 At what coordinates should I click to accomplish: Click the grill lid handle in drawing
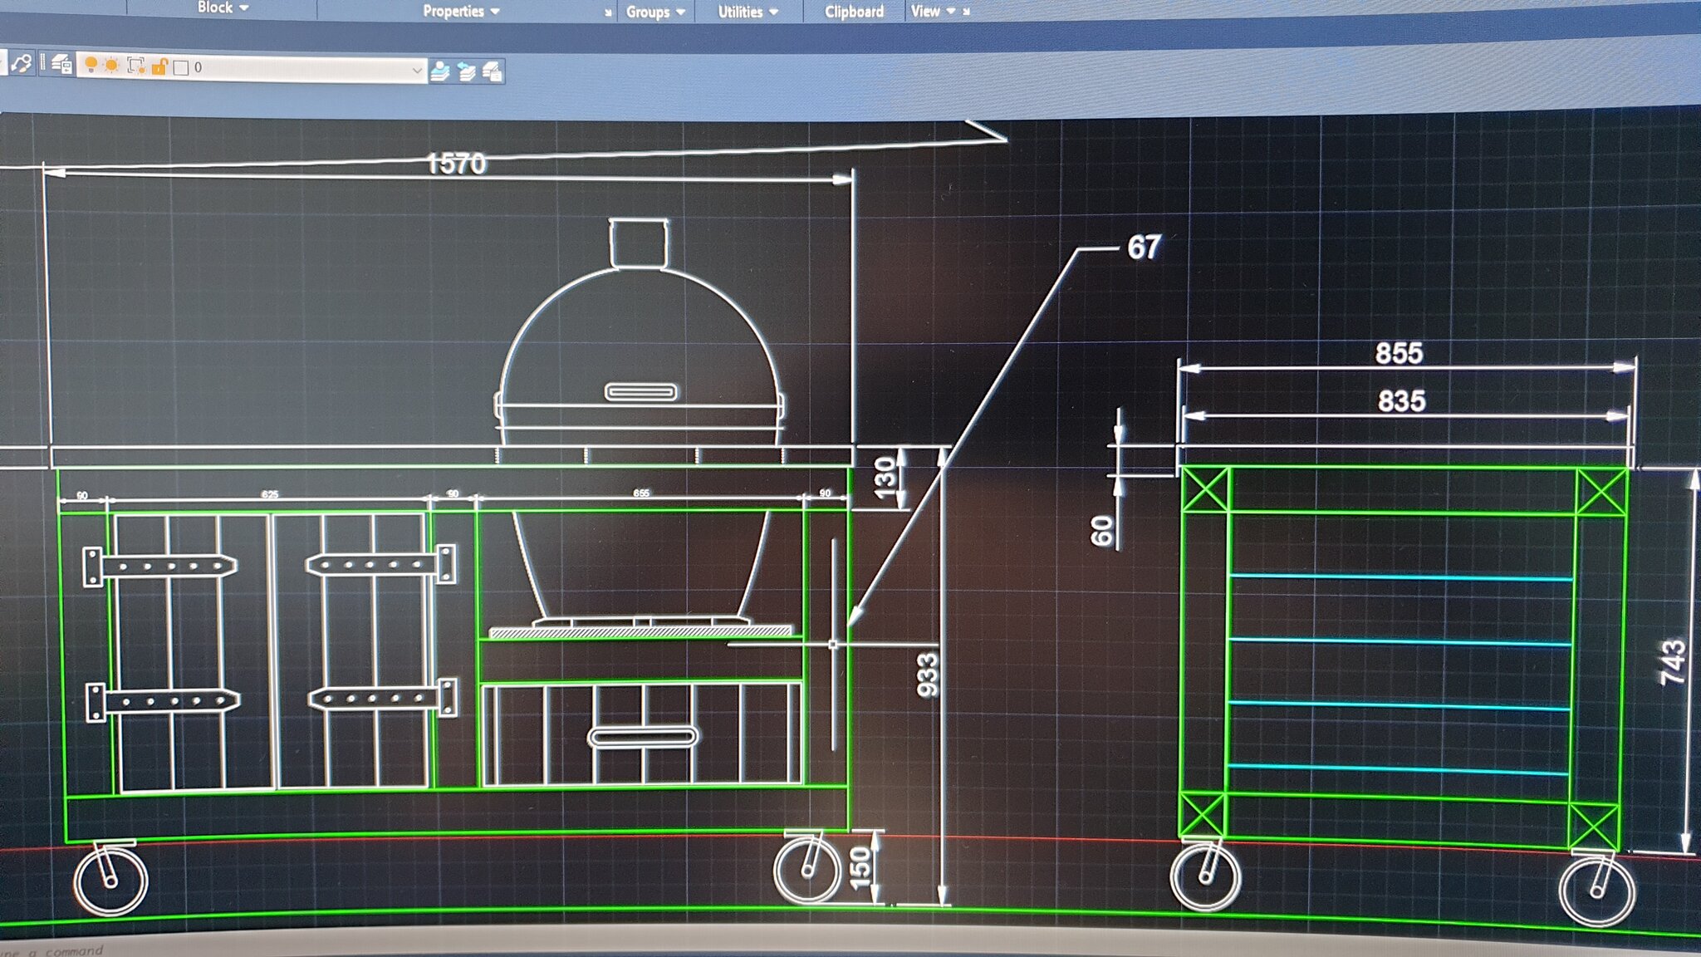(x=640, y=391)
